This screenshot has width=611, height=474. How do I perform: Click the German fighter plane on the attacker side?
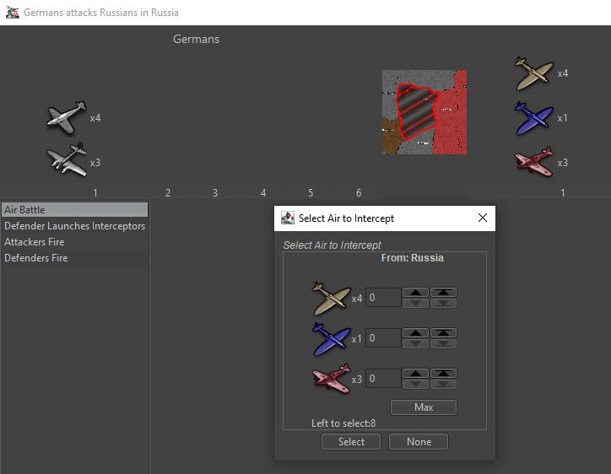click(x=67, y=118)
